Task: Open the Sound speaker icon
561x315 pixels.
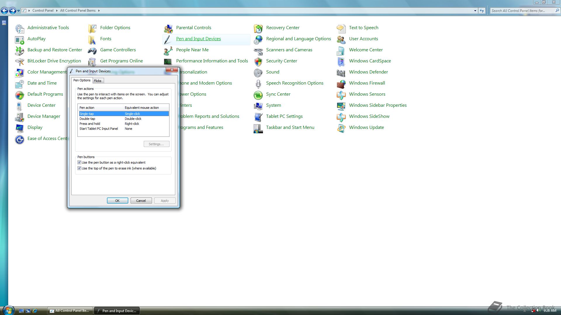Action: pos(258,73)
